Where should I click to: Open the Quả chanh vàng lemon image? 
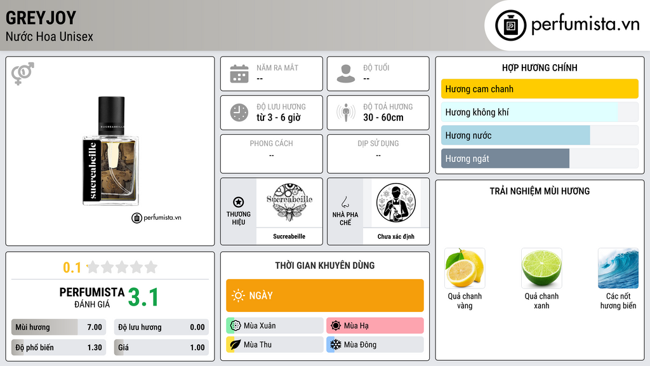point(465,268)
